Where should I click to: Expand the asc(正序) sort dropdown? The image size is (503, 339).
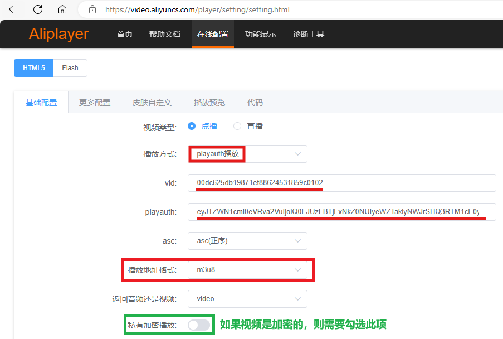tap(247, 241)
